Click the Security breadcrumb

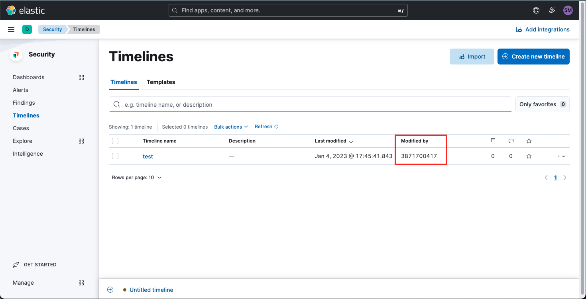click(x=53, y=29)
